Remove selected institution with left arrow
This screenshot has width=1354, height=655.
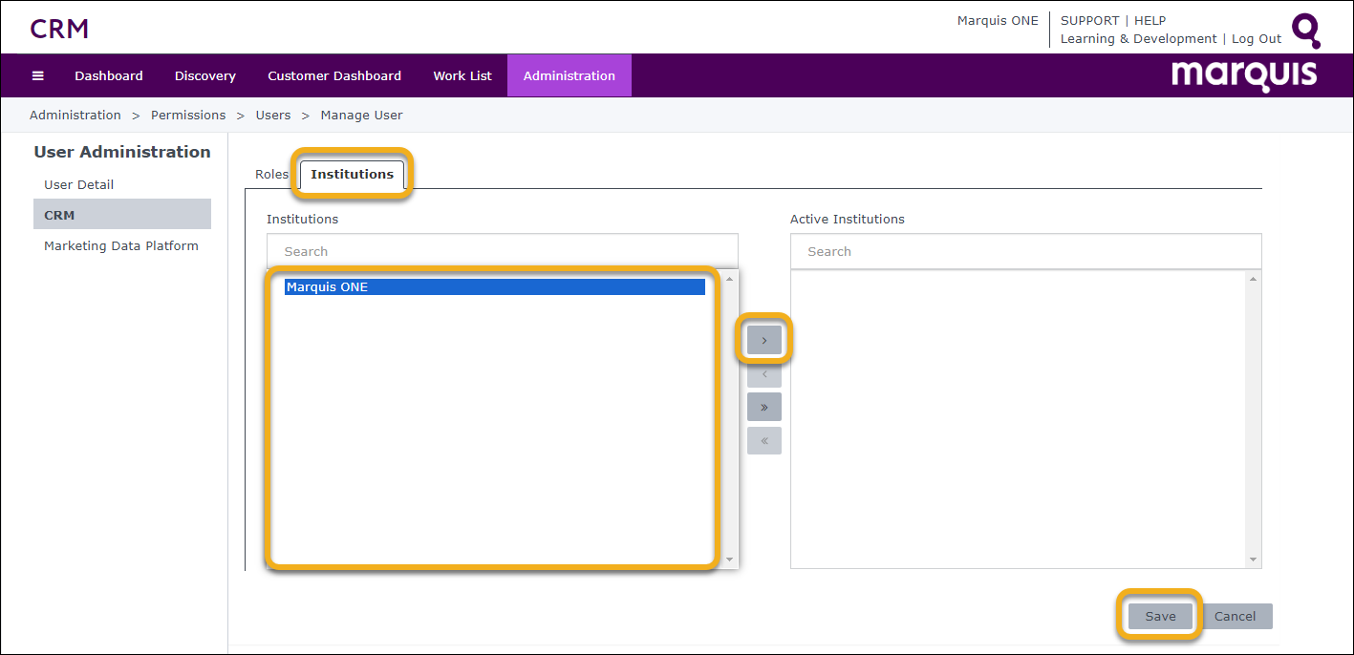764,373
